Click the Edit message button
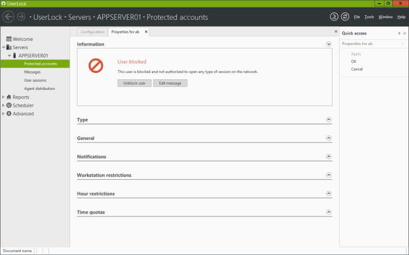The image size is (409, 255). coord(170,83)
